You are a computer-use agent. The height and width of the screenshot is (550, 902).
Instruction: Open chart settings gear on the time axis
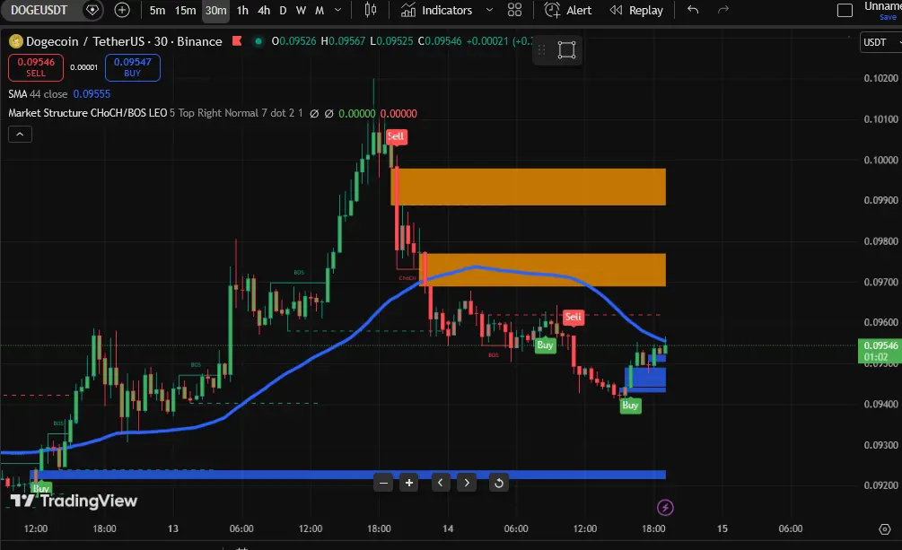885,529
